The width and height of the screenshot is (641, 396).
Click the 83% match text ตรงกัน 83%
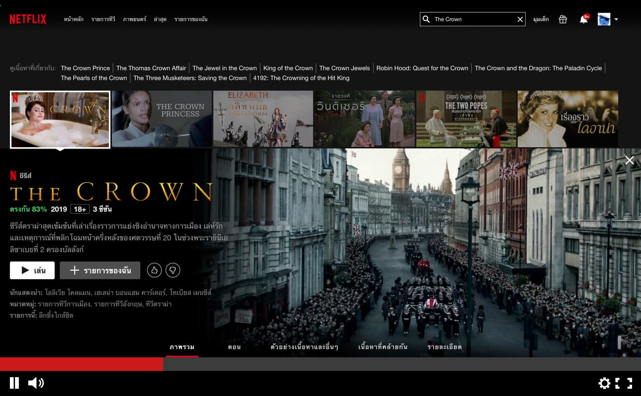click(x=28, y=209)
